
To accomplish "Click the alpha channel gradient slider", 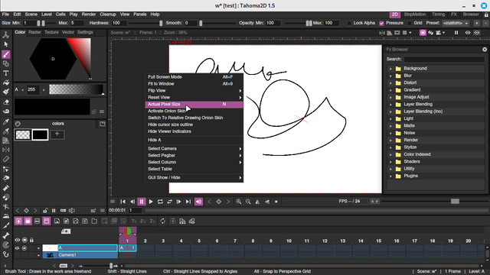I will pos(77,89).
